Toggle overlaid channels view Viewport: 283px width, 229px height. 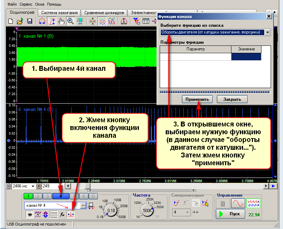(x=112, y=21)
